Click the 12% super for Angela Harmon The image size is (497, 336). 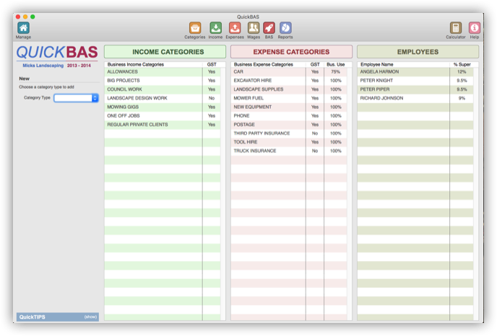(x=462, y=72)
